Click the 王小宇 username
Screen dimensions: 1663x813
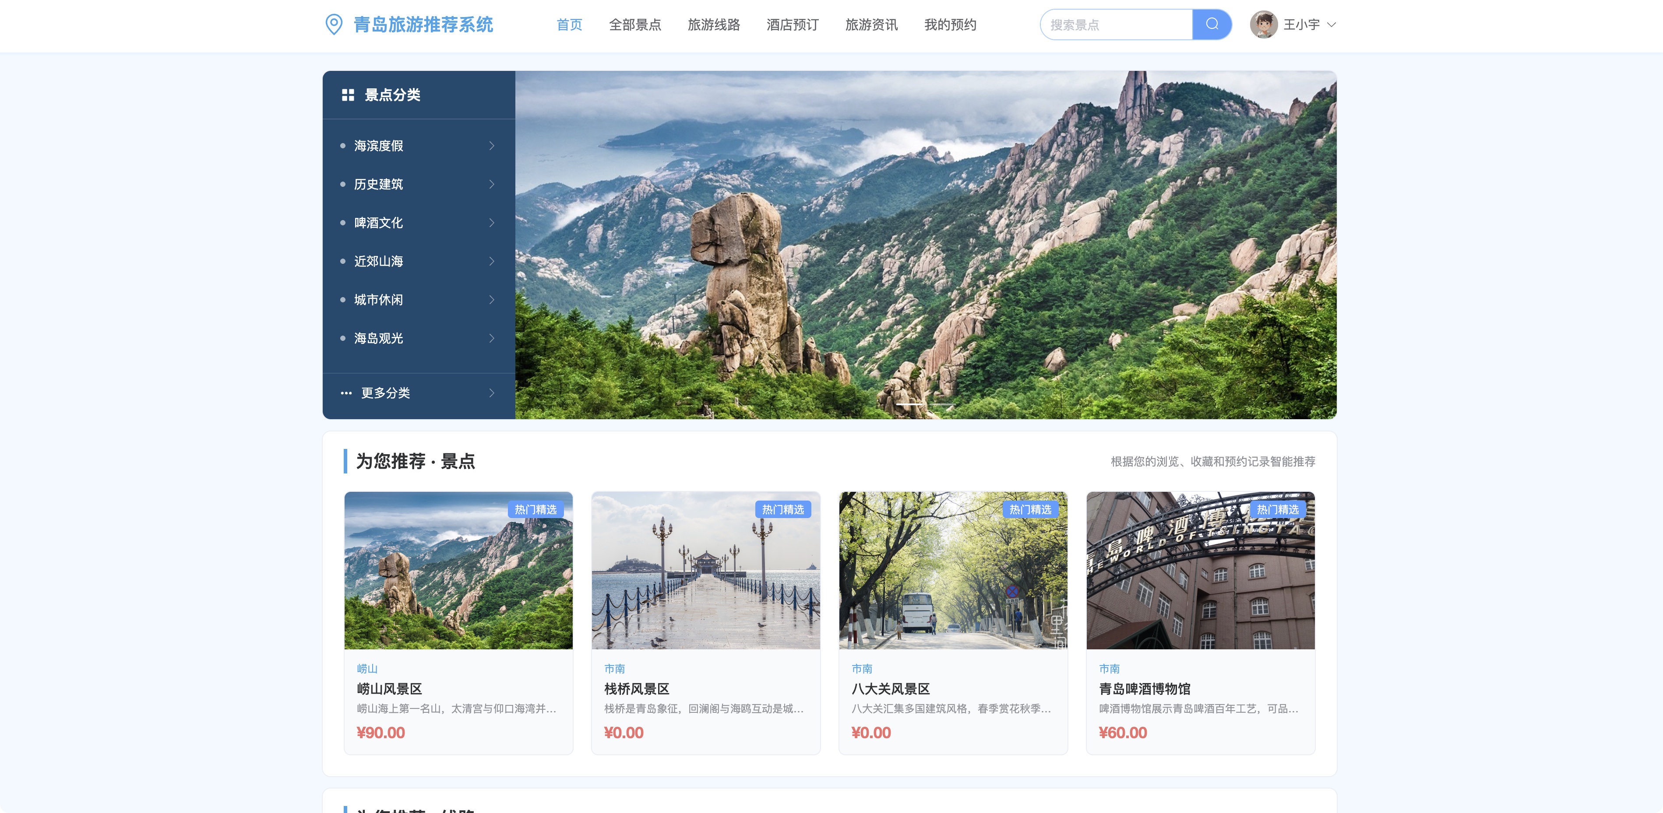click(x=1301, y=25)
